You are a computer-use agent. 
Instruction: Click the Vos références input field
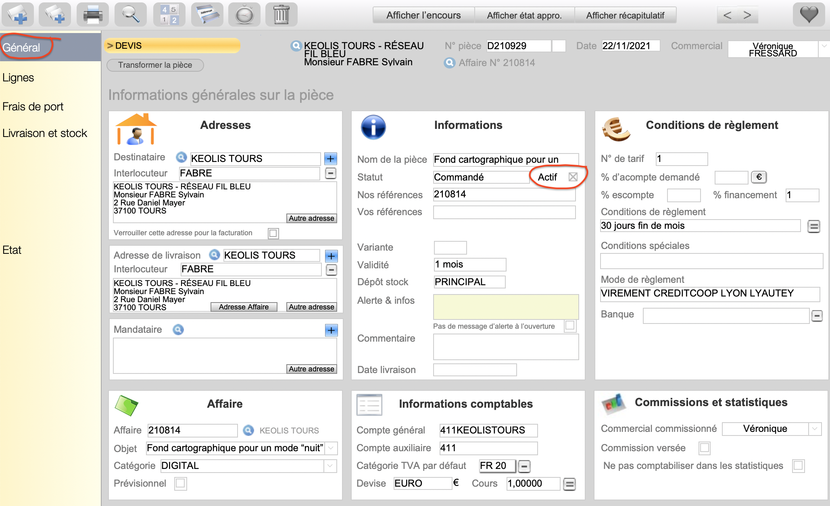point(504,212)
